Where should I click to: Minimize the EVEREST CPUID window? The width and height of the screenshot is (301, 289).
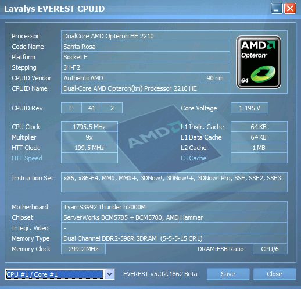pos(277,9)
